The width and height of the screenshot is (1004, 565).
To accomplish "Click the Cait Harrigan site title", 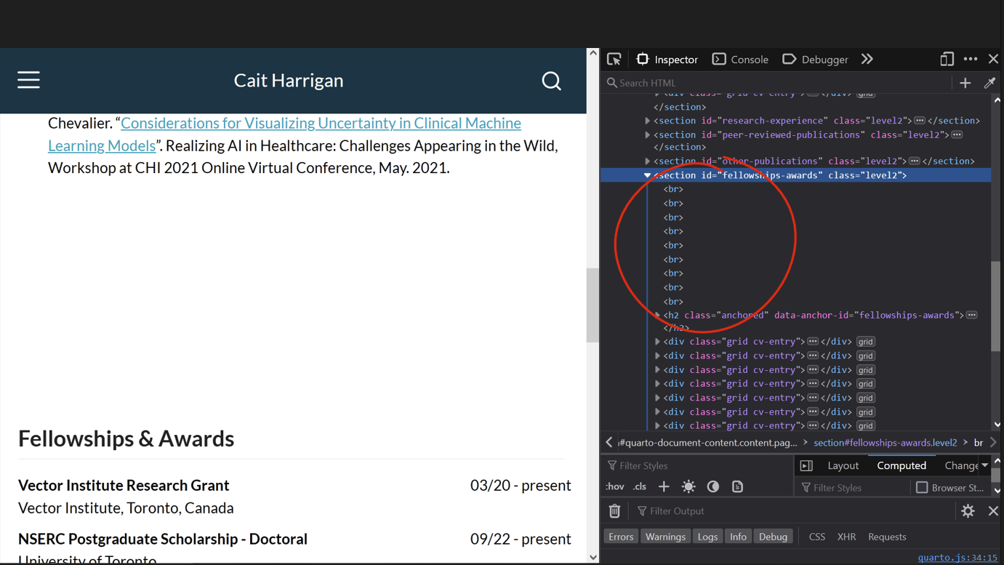I will 289,81.
